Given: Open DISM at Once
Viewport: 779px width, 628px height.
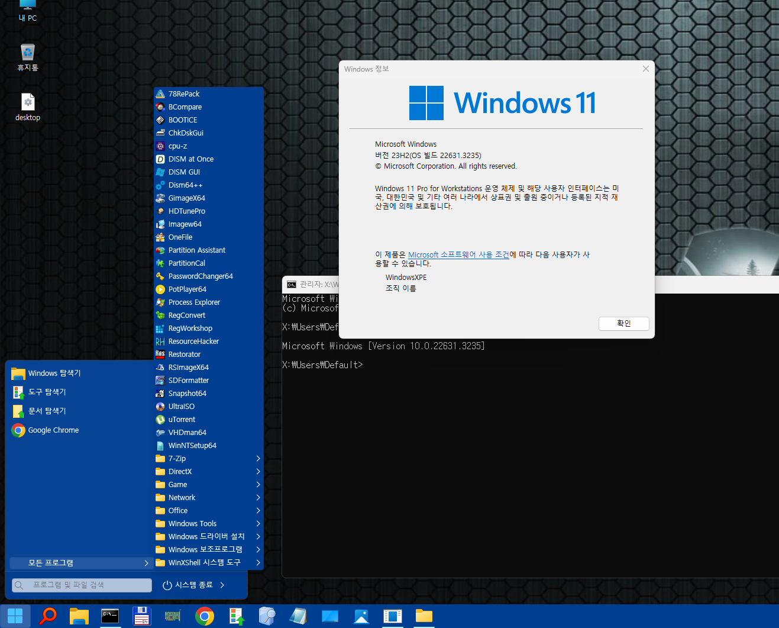Looking at the screenshot, I should [208, 159].
